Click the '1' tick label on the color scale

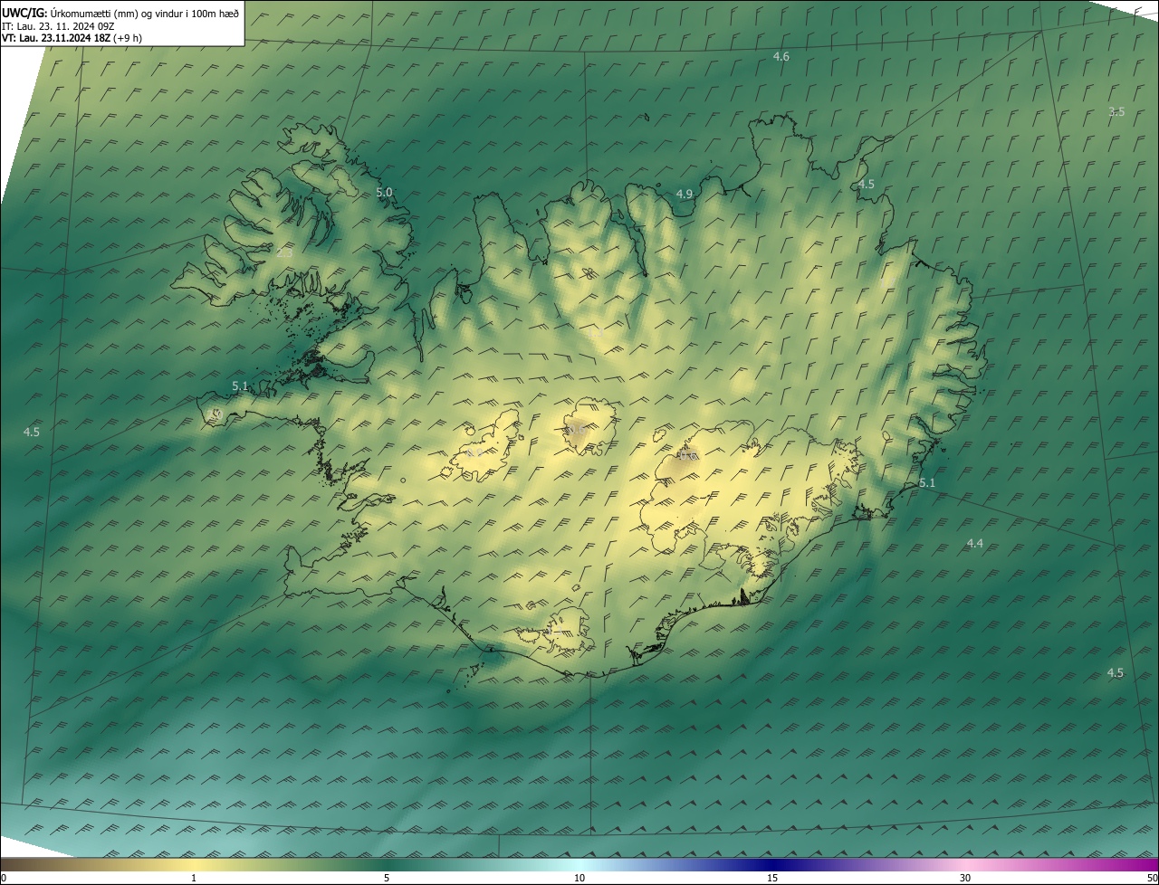click(194, 879)
